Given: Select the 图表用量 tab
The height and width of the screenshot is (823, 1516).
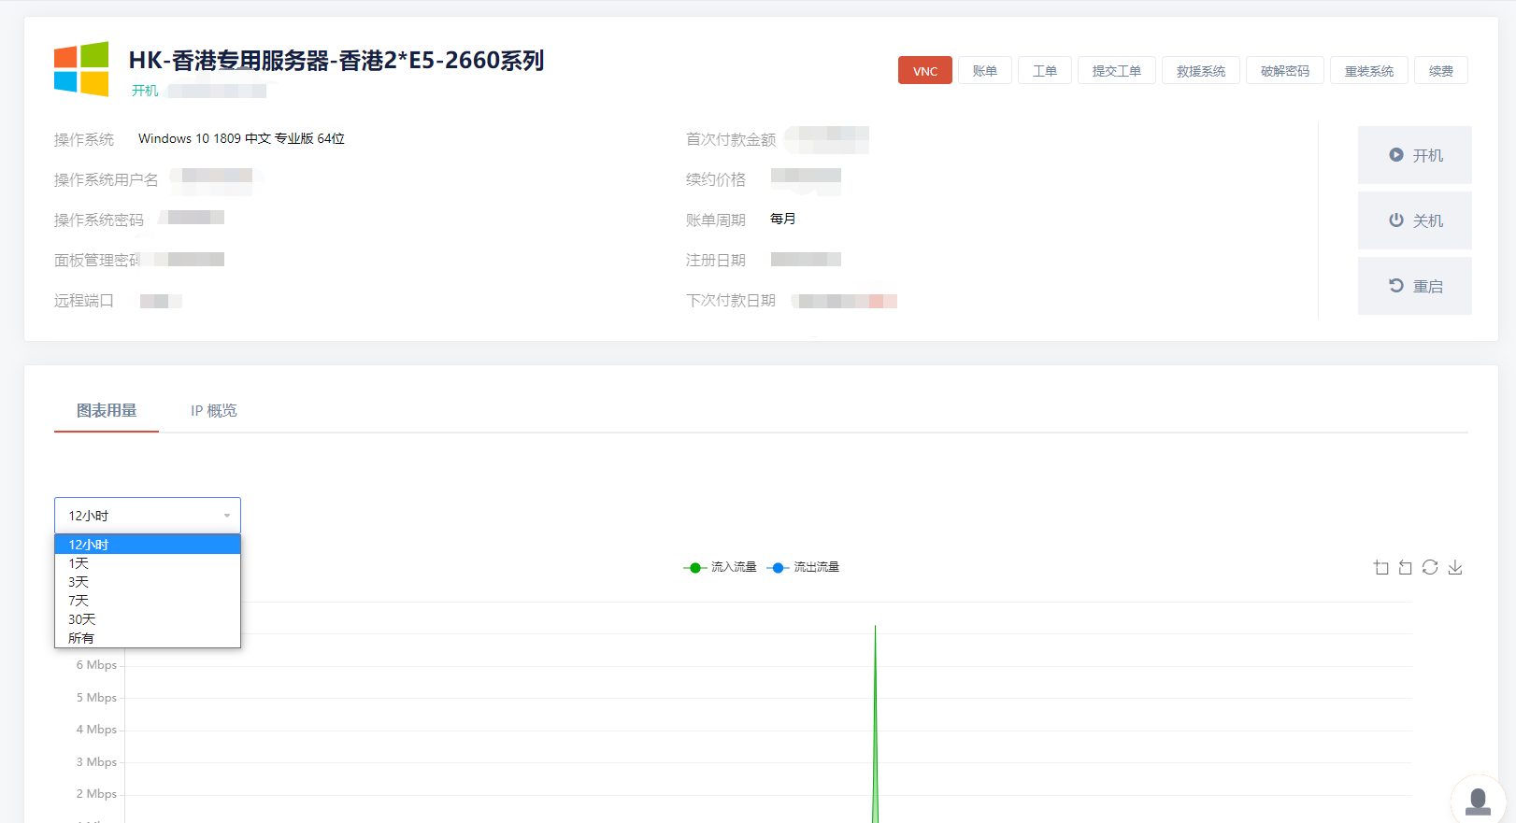Looking at the screenshot, I should (107, 411).
